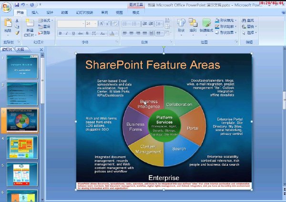This screenshot has height=202, width=286.
Task: Click the Cut scissors icon
Action: (17, 20)
